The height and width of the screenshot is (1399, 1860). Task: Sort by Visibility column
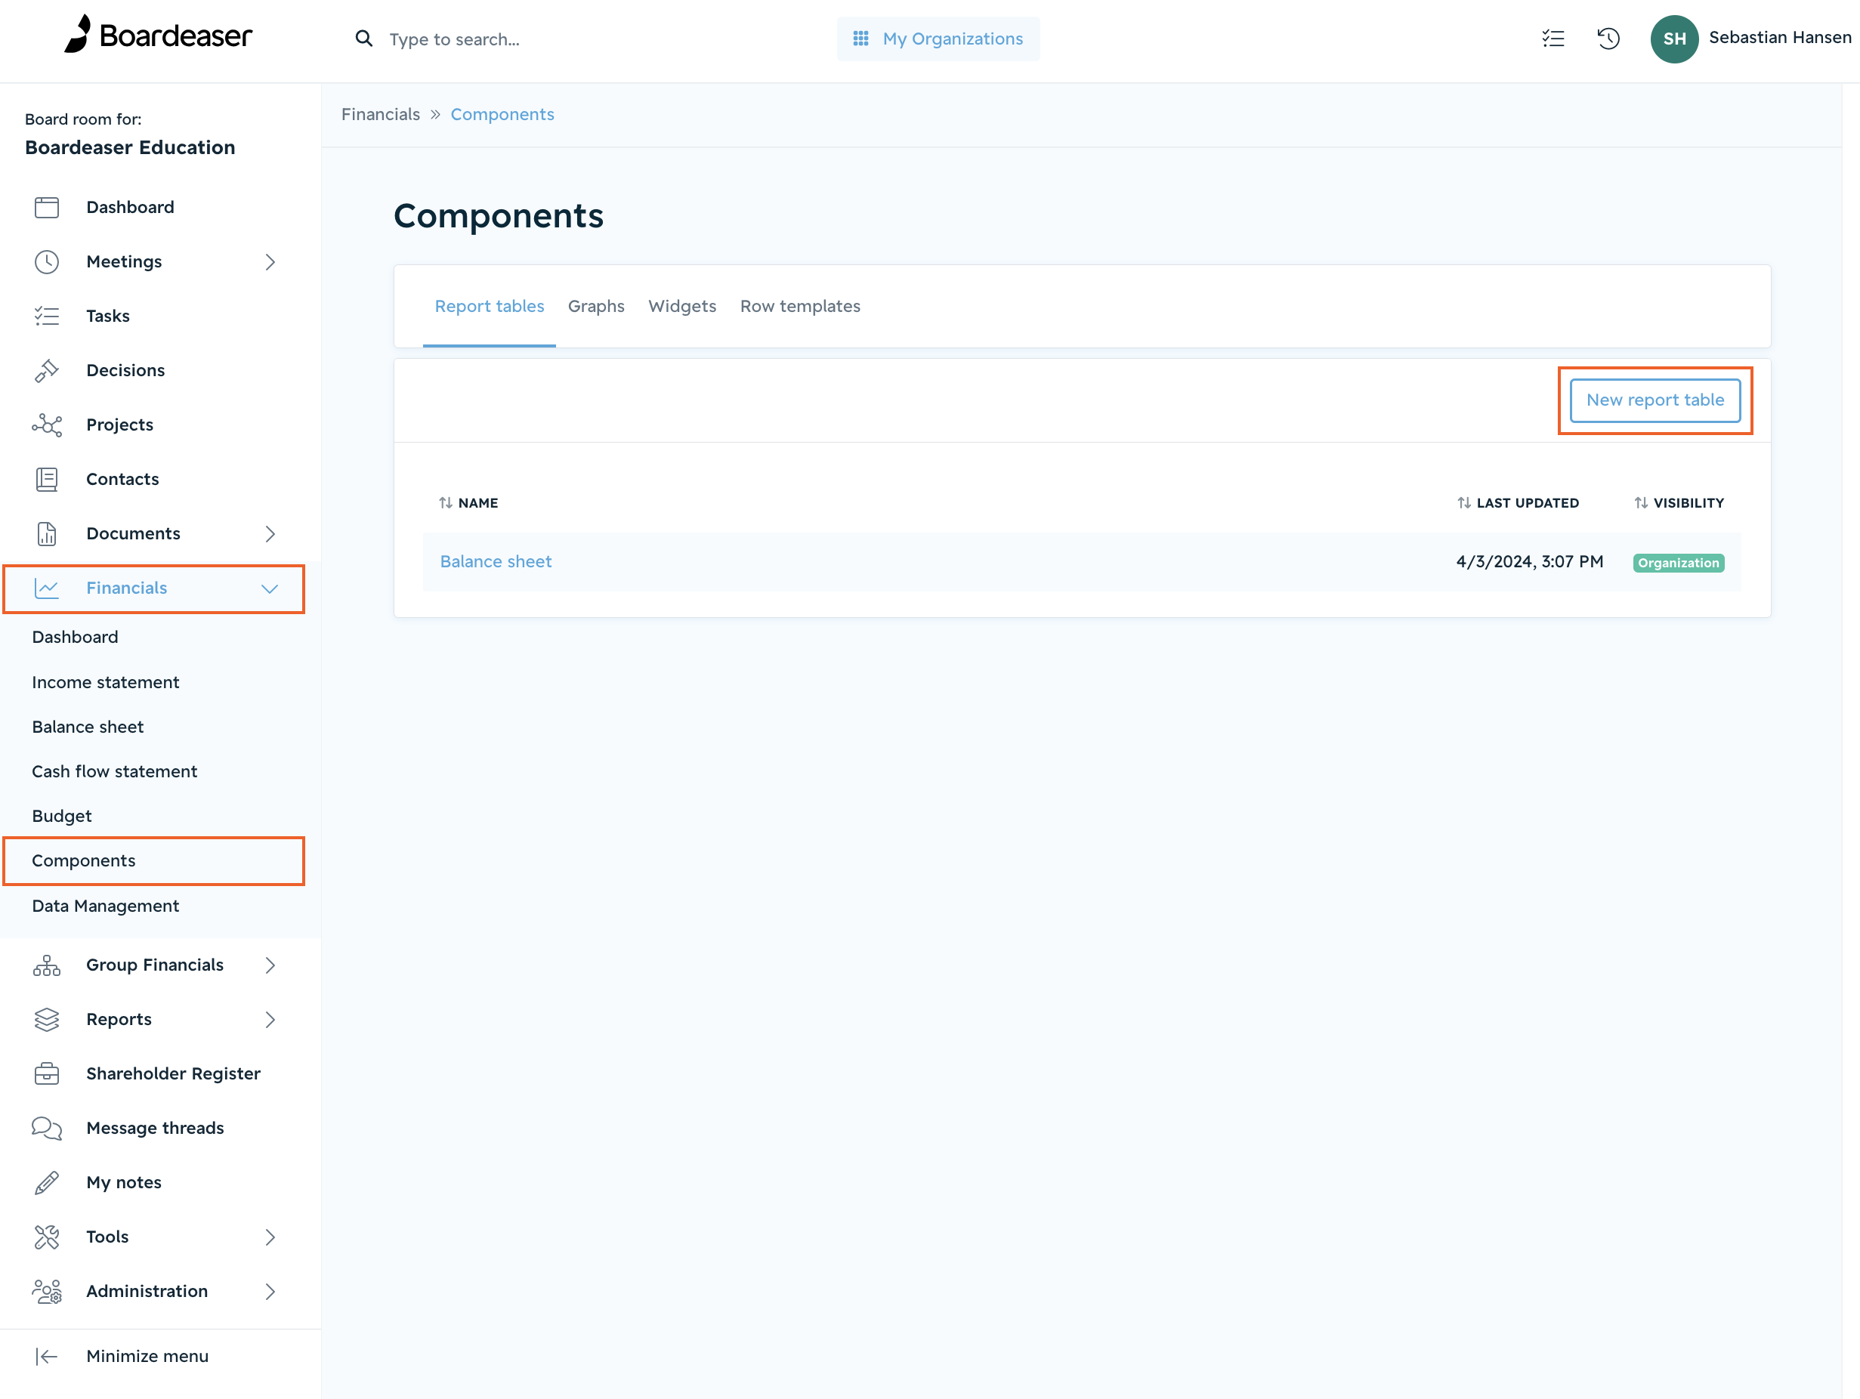pyautogui.click(x=1679, y=503)
